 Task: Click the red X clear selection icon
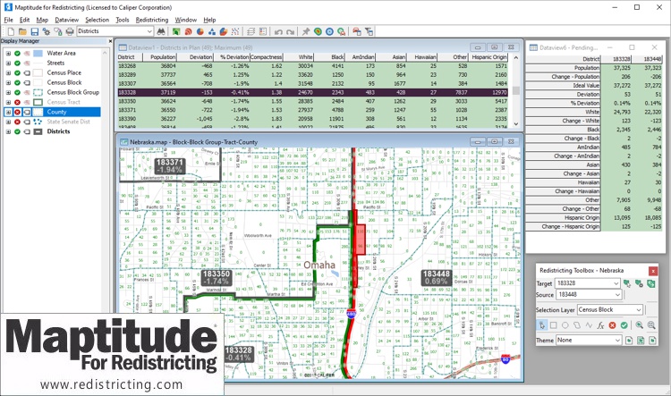(613, 324)
